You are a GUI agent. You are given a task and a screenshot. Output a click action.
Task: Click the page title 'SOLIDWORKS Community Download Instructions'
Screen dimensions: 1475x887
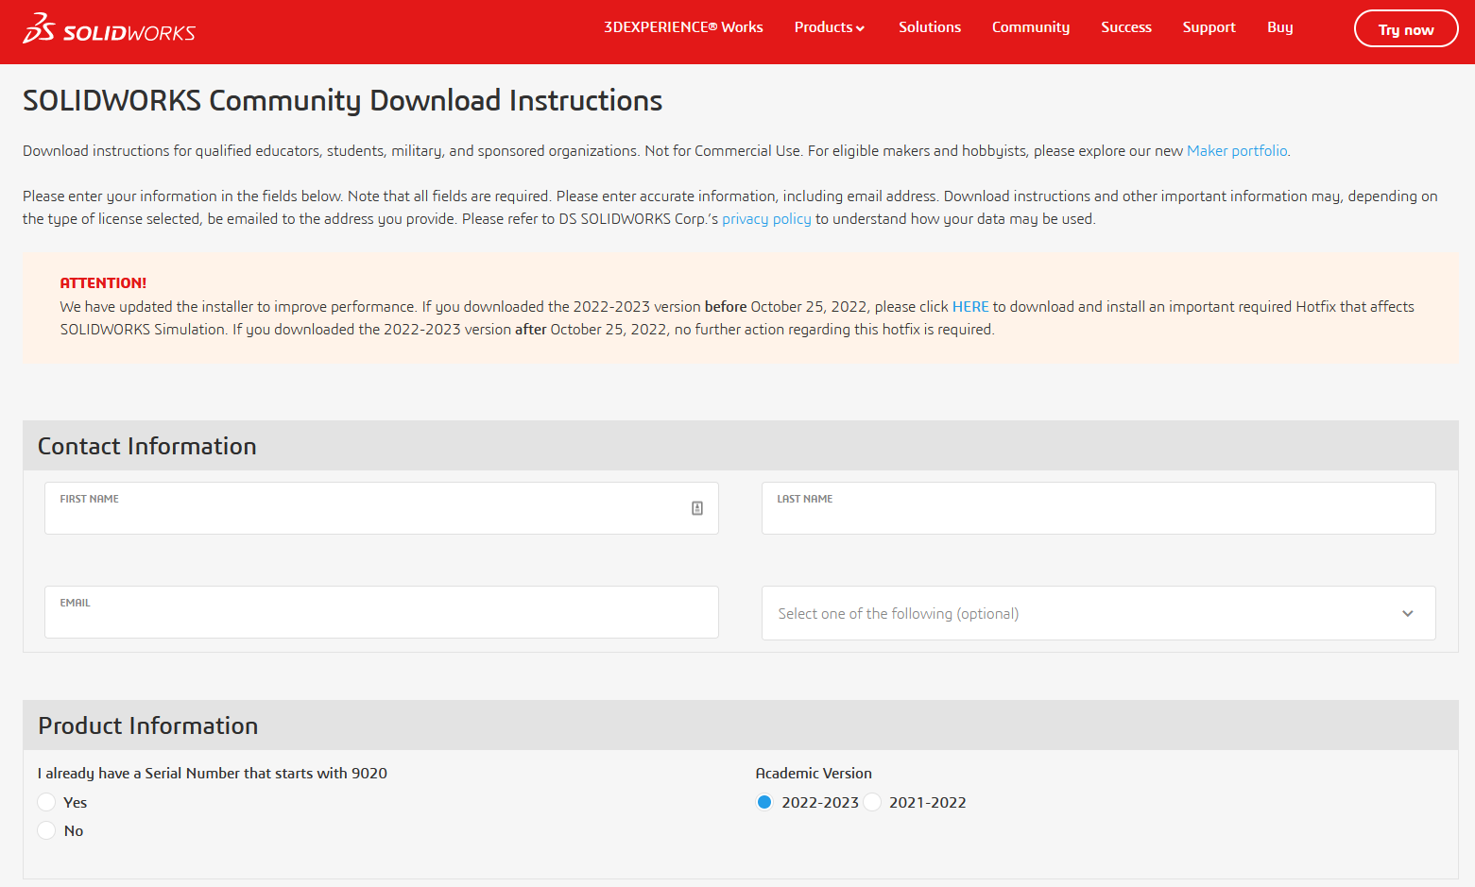click(342, 101)
